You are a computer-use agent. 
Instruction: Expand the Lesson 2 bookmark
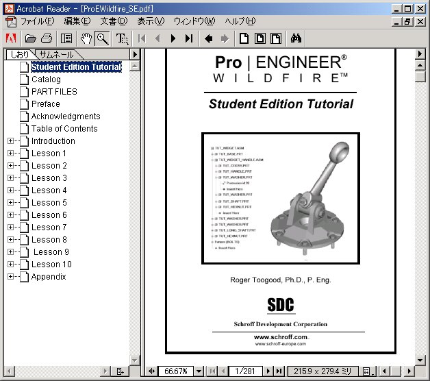(x=10, y=166)
